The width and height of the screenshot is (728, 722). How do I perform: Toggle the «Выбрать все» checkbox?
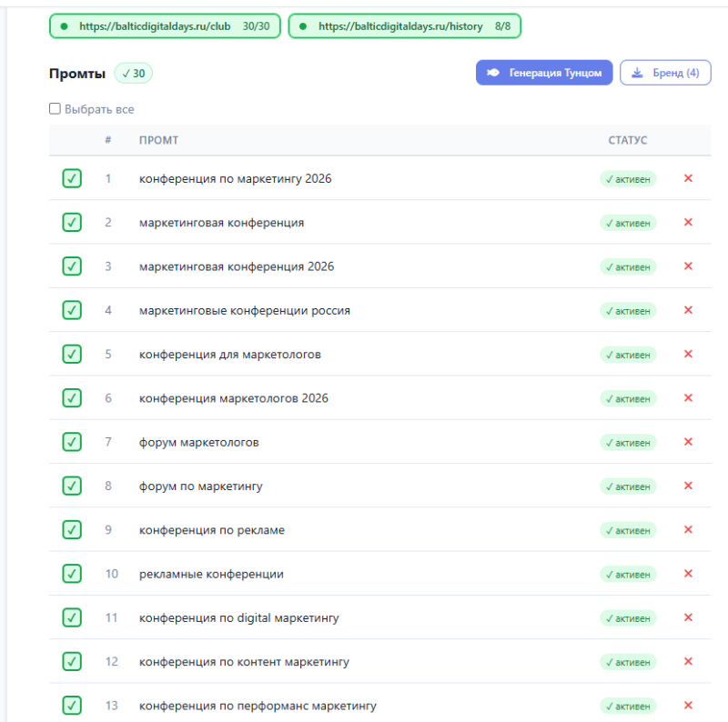click(55, 108)
